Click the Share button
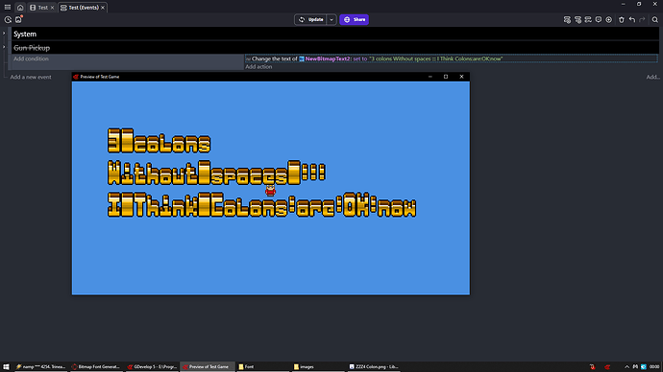This screenshot has width=663, height=372. coord(354,20)
